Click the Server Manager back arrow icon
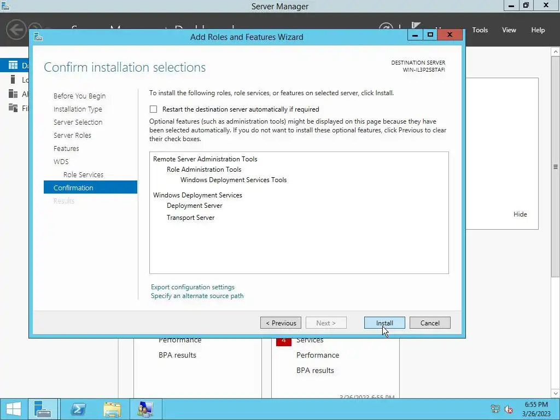The image size is (560, 420). pyautogui.click(x=16, y=30)
